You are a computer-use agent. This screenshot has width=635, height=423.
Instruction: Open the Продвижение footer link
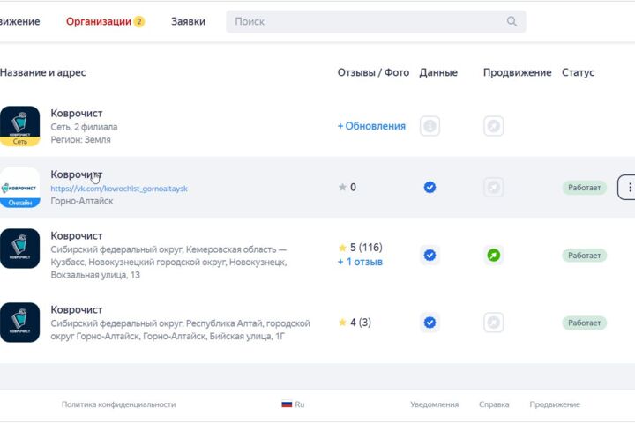[555, 404]
